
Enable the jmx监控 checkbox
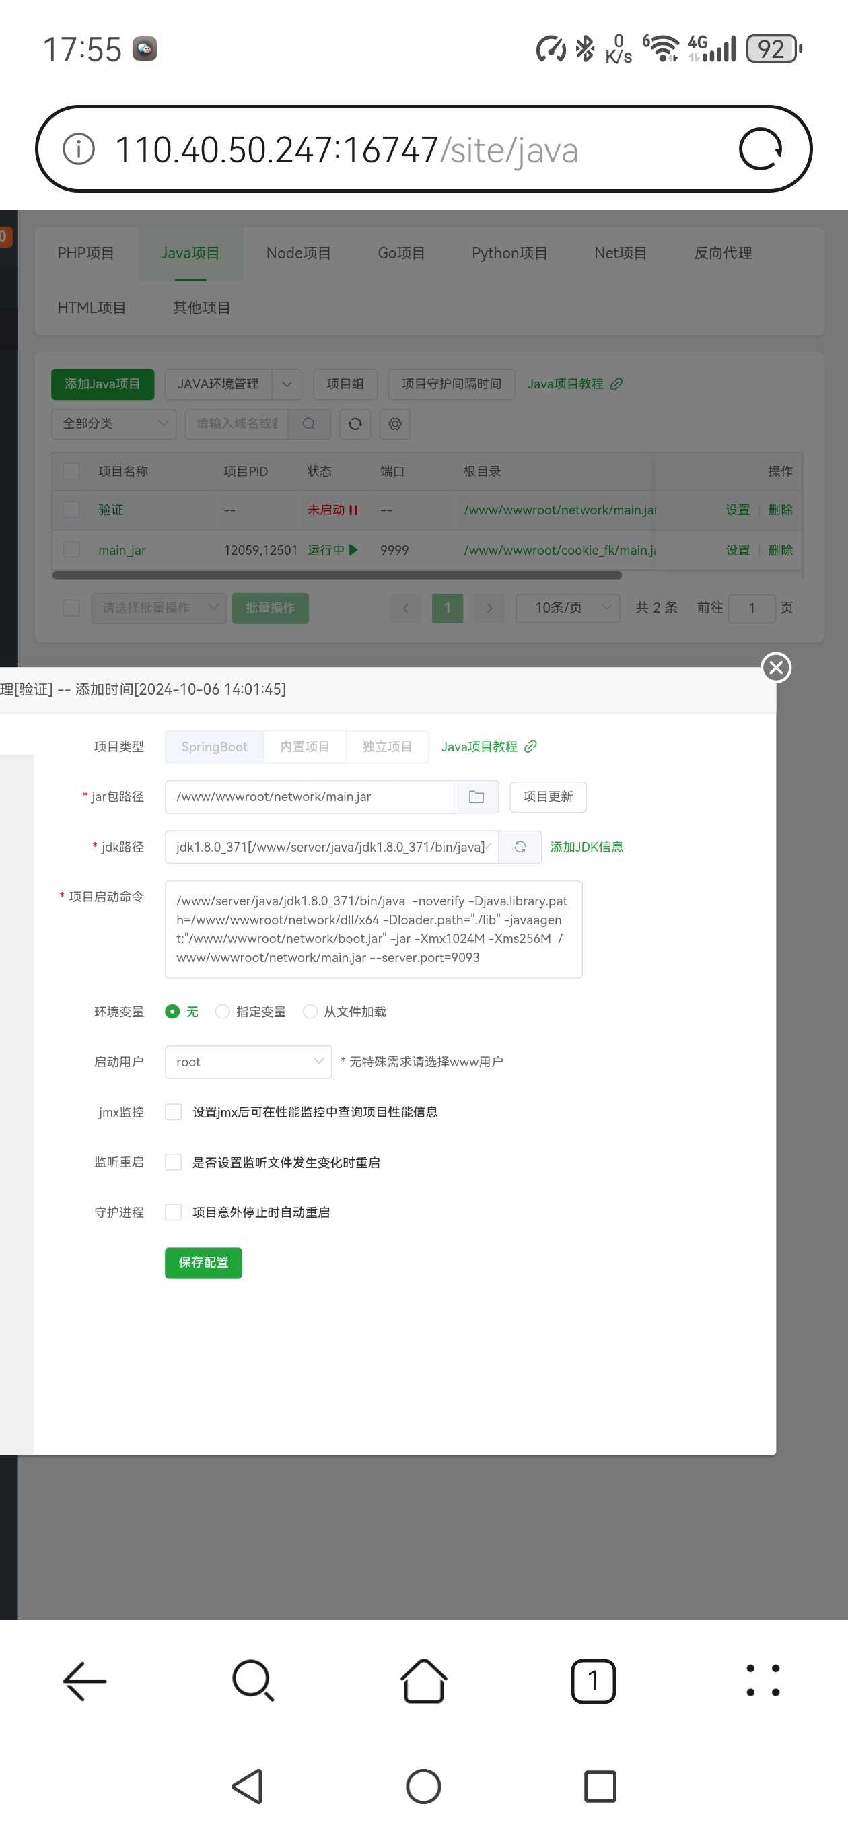[x=174, y=1111]
